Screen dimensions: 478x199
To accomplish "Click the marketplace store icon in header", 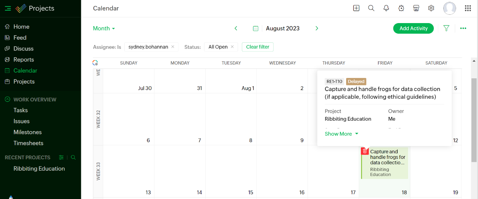I will tap(416, 8).
